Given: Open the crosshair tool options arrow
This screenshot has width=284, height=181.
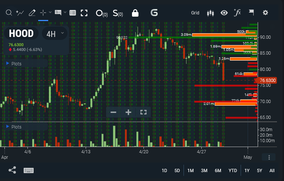Looking at the screenshot, I should (50, 13).
